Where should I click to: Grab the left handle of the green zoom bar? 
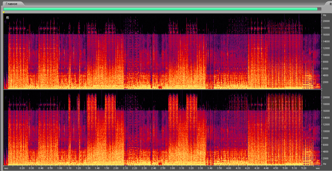(x=4, y=9)
